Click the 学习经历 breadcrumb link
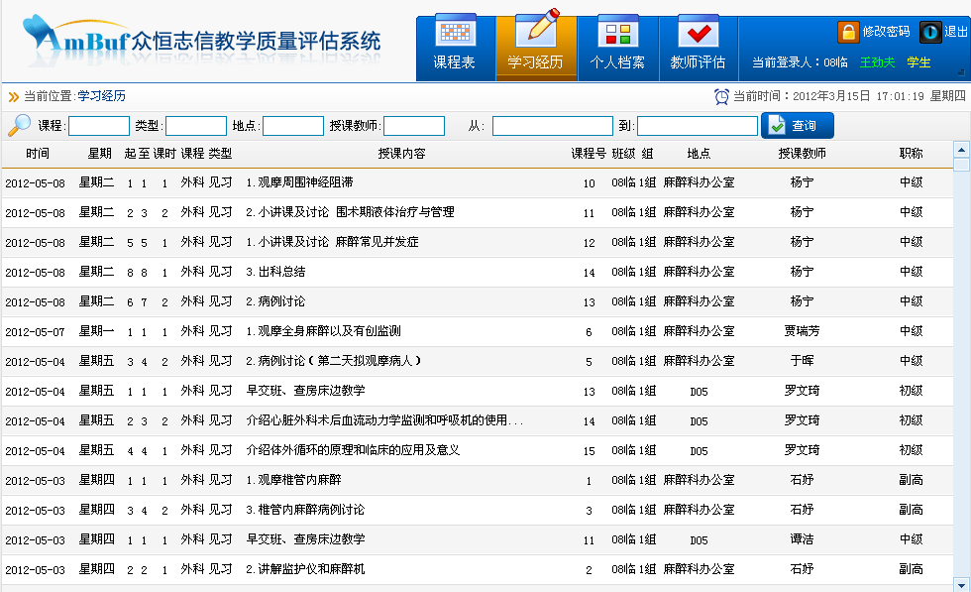The image size is (971, 592). (101, 96)
